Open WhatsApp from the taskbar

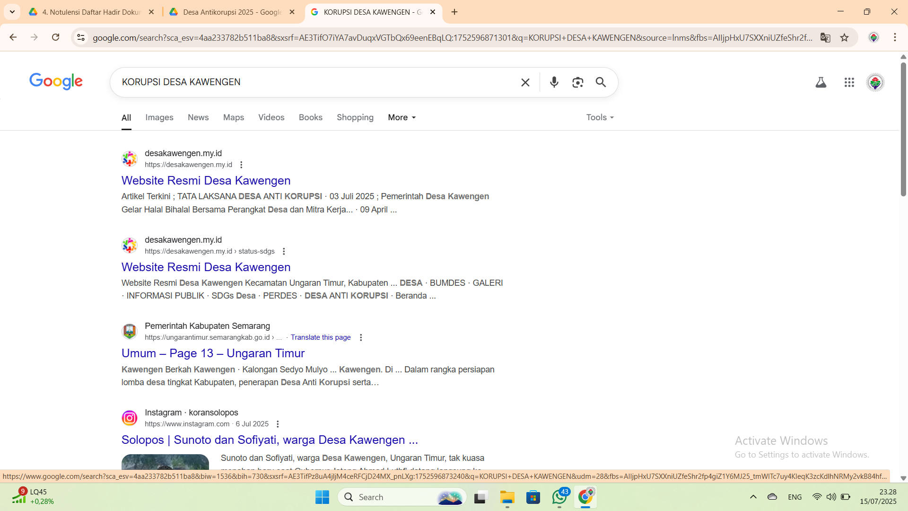pos(559,497)
